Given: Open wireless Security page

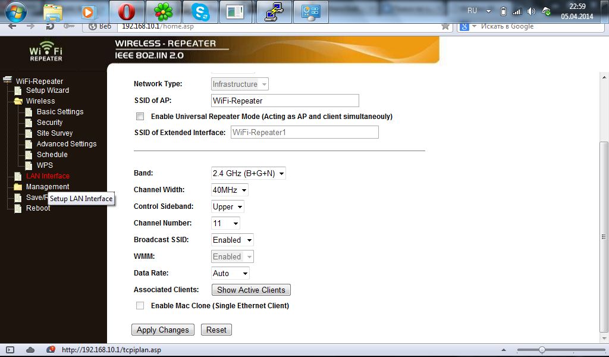Looking at the screenshot, I should [x=49, y=123].
